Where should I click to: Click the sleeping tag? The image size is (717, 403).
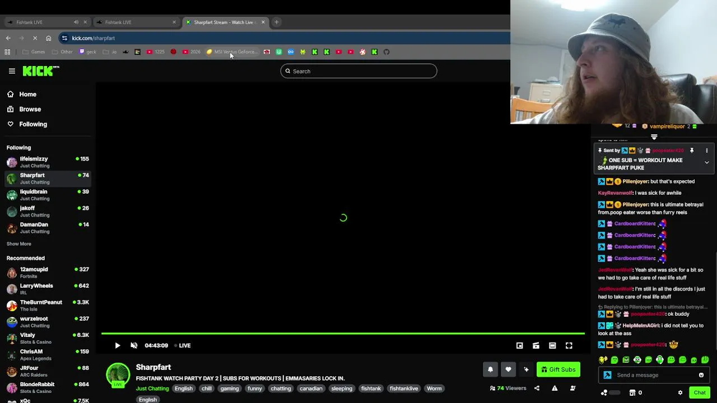point(342,388)
